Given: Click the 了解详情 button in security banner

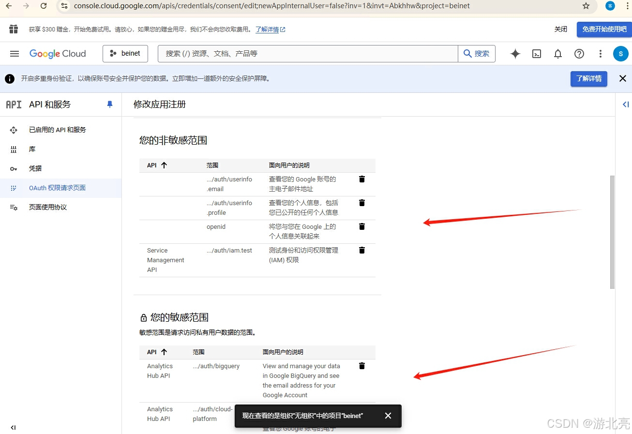Looking at the screenshot, I should (x=589, y=78).
